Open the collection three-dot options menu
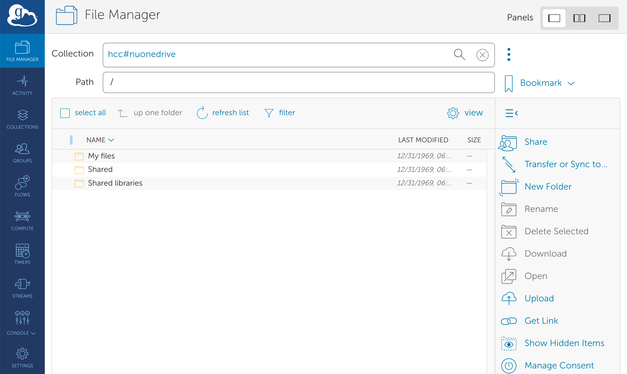This screenshot has width=627, height=374. (x=509, y=55)
